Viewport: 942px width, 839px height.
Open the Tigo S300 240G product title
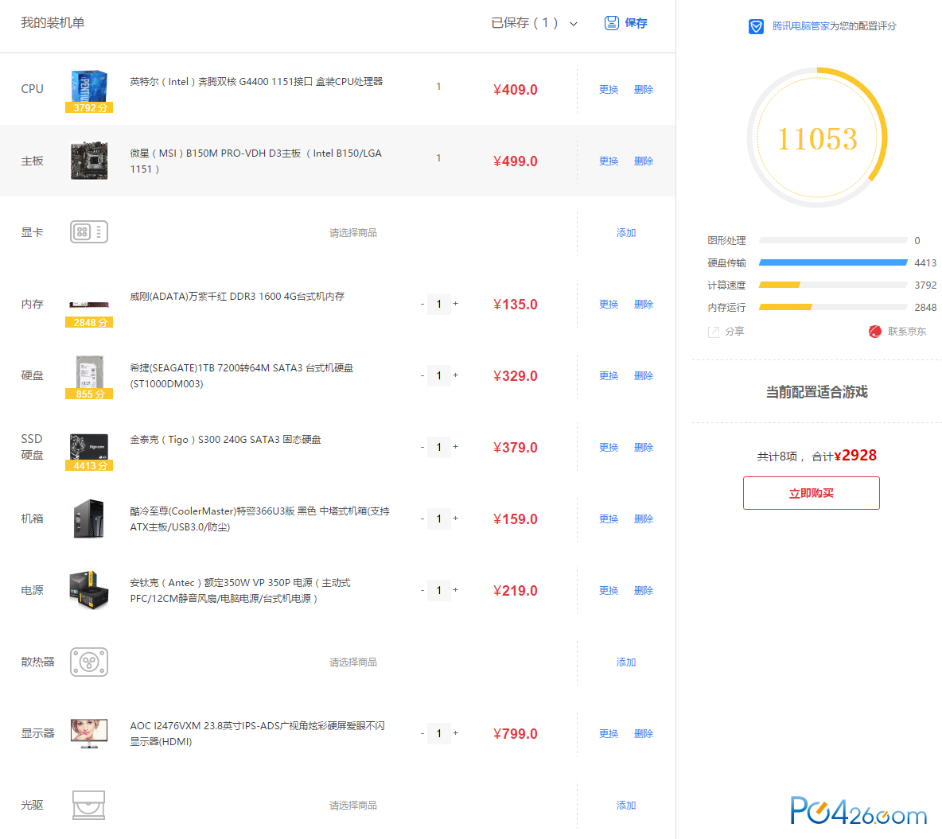(225, 440)
